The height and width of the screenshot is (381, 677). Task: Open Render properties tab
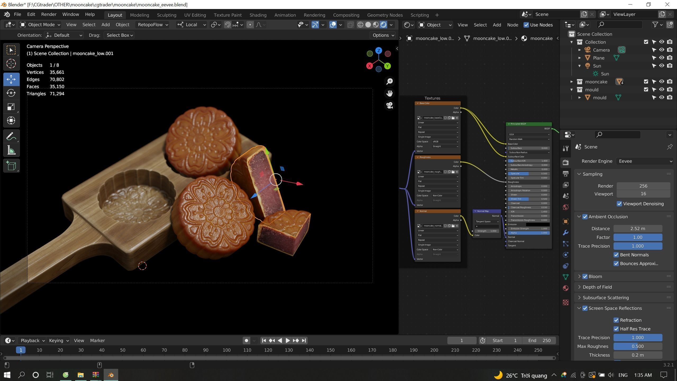coord(566,162)
